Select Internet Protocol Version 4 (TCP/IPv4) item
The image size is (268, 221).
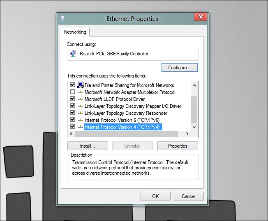122,127
